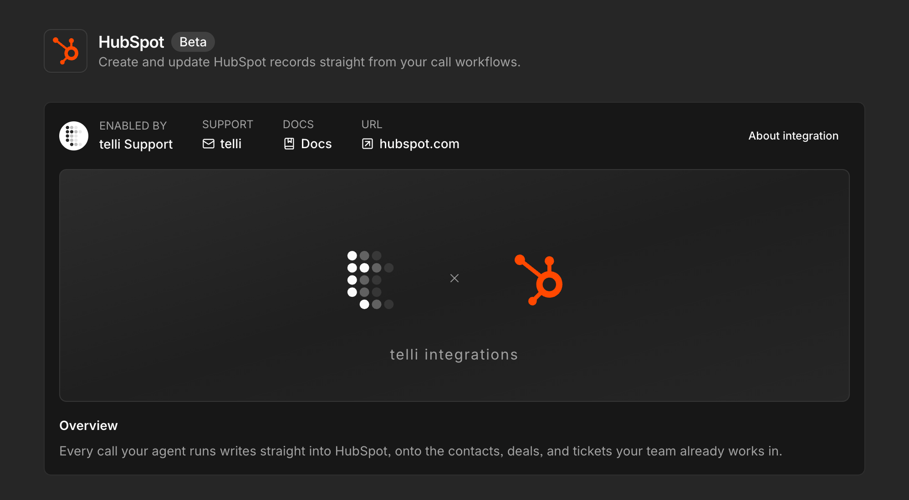Screen dimensions: 909x500
Task: Click the HubSpot logo icon in header
Action: [x=66, y=51]
